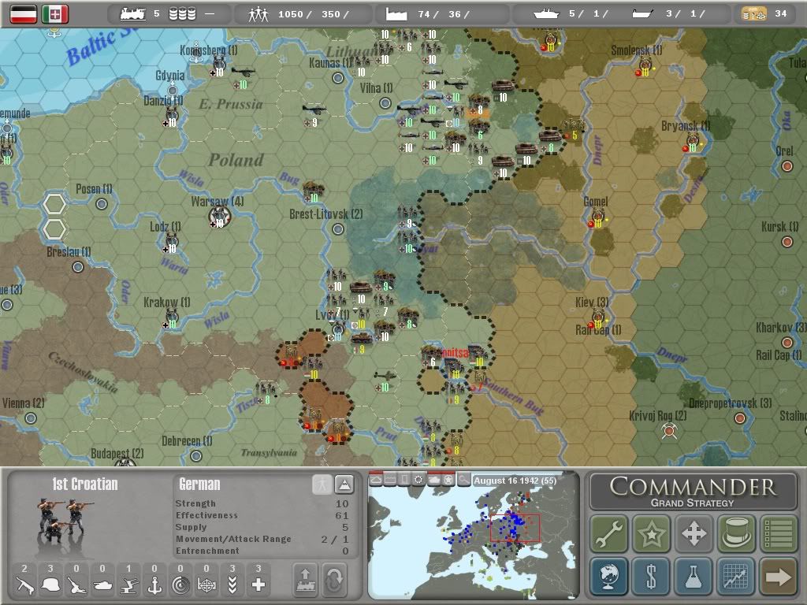Open the wrench options button
This screenshot has width=807, height=605.
(x=609, y=533)
